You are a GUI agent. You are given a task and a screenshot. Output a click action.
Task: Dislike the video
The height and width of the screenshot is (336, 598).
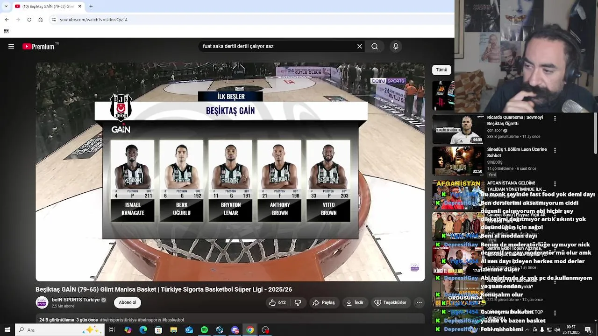tap(298, 302)
